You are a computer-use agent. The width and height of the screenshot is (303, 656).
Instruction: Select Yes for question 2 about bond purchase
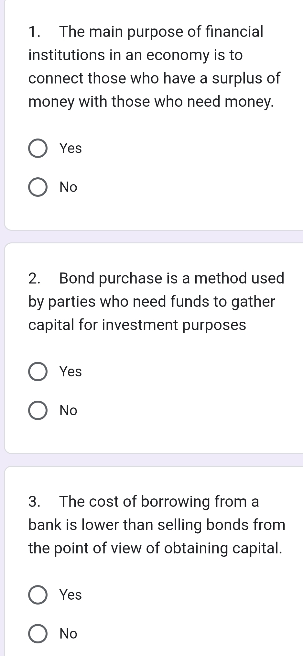38,372
